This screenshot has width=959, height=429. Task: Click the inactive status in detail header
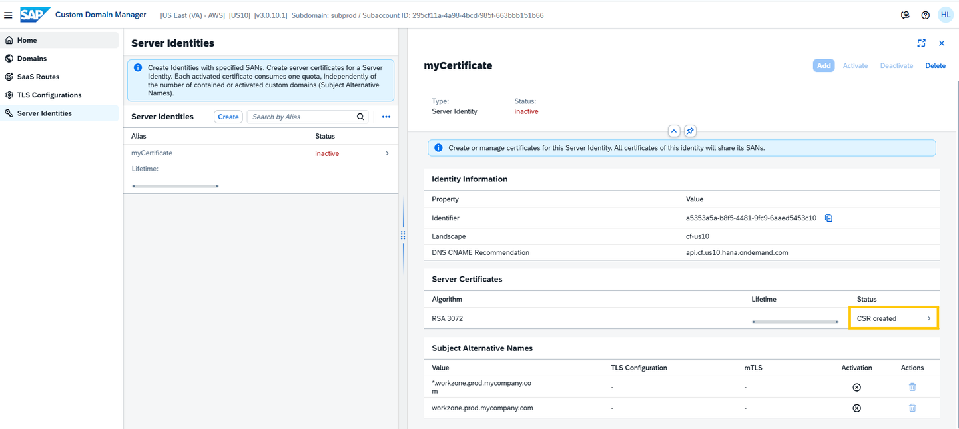pos(526,111)
